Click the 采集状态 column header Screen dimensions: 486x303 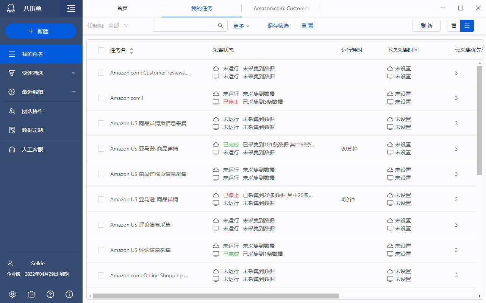click(223, 50)
